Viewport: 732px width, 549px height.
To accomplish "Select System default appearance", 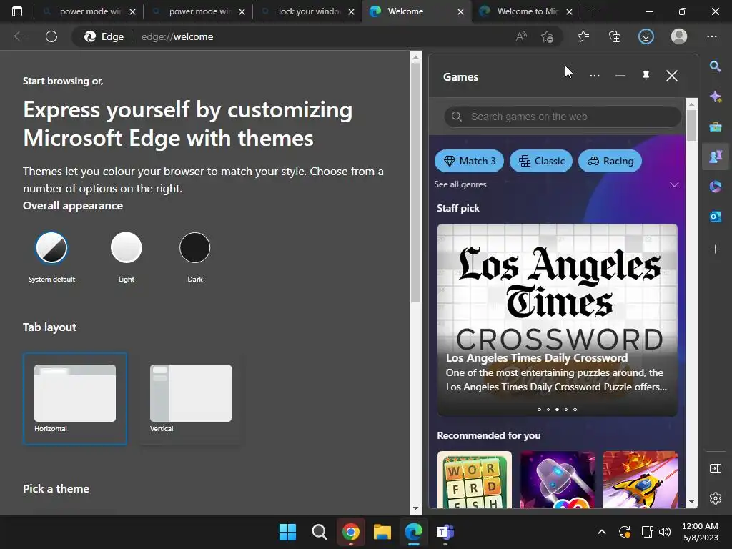I will pos(51,247).
